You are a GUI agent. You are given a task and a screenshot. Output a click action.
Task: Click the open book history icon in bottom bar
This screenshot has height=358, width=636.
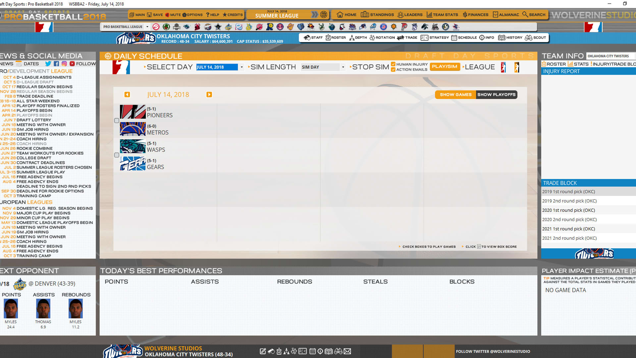329,351
